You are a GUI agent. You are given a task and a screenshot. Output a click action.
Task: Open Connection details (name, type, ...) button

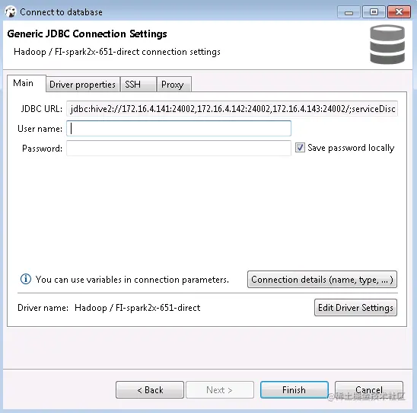click(x=322, y=280)
